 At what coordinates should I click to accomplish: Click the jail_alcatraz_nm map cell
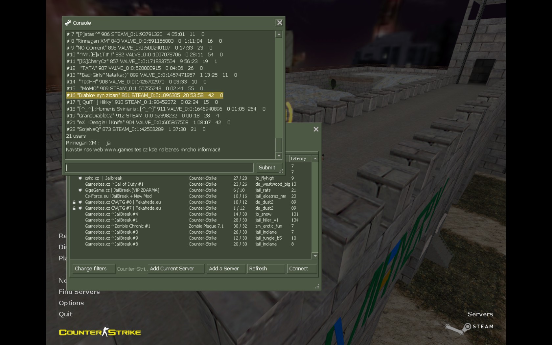pos(270,196)
